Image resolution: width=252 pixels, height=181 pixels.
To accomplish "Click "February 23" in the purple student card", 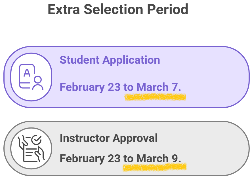I will click(x=90, y=87).
